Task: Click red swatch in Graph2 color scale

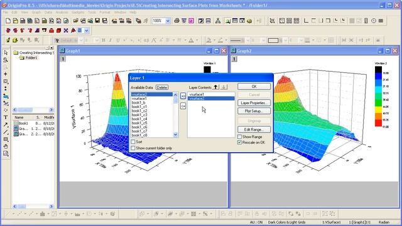Action: point(378,123)
